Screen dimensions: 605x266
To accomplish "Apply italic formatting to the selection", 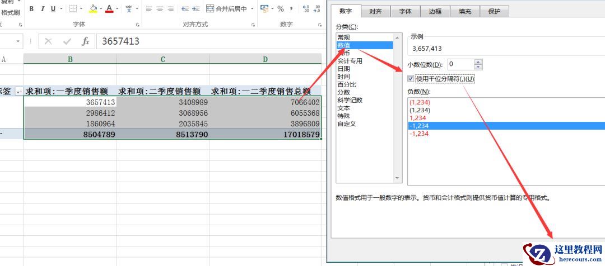I will pos(42,9).
